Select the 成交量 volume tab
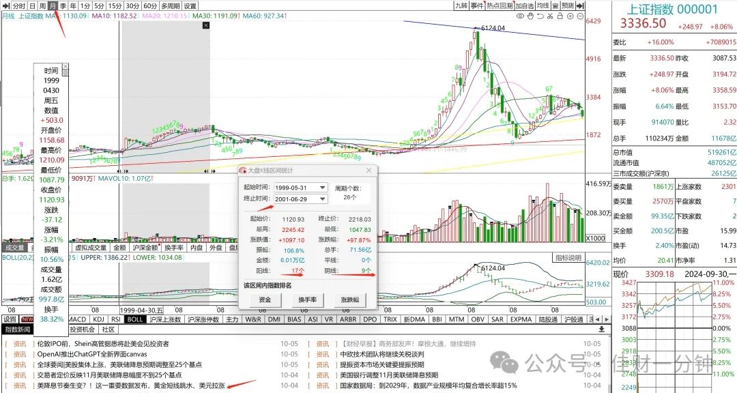 (14, 248)
